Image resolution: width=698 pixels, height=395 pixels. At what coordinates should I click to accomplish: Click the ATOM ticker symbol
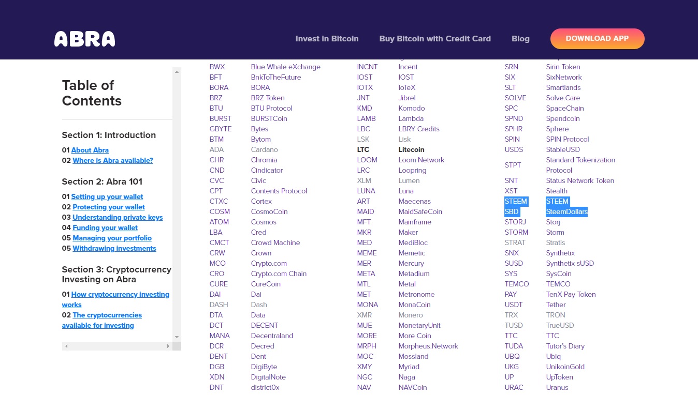tap(219, 222)
